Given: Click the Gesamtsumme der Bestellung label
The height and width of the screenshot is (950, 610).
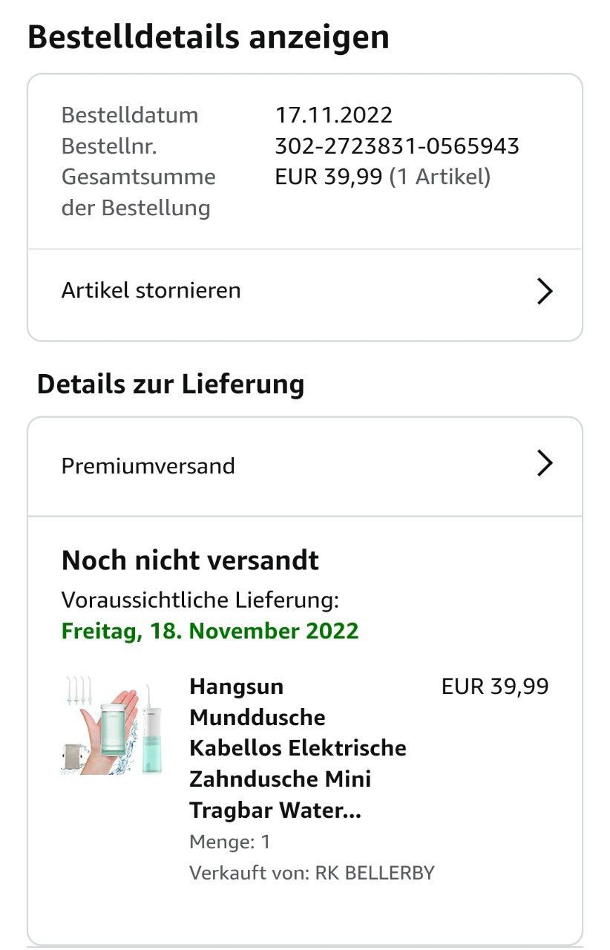Looking at the screenshot, I should tap(138, 191).
